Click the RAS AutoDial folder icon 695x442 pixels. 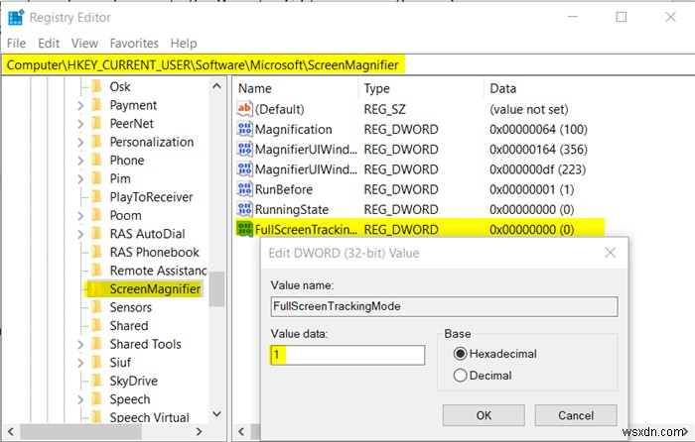point(96,233)
